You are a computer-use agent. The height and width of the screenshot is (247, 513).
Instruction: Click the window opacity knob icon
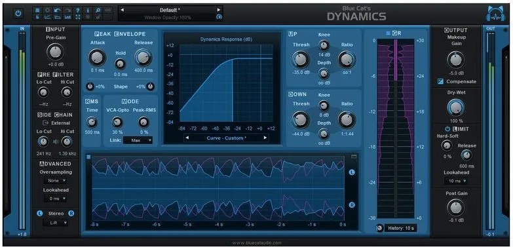pyautogui.click(x=219, y=17)
